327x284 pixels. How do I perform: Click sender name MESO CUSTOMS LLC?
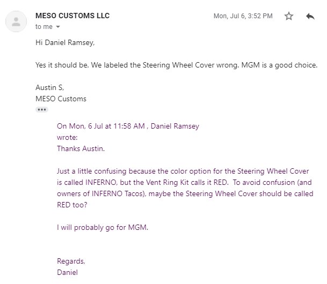coord(72,16)
